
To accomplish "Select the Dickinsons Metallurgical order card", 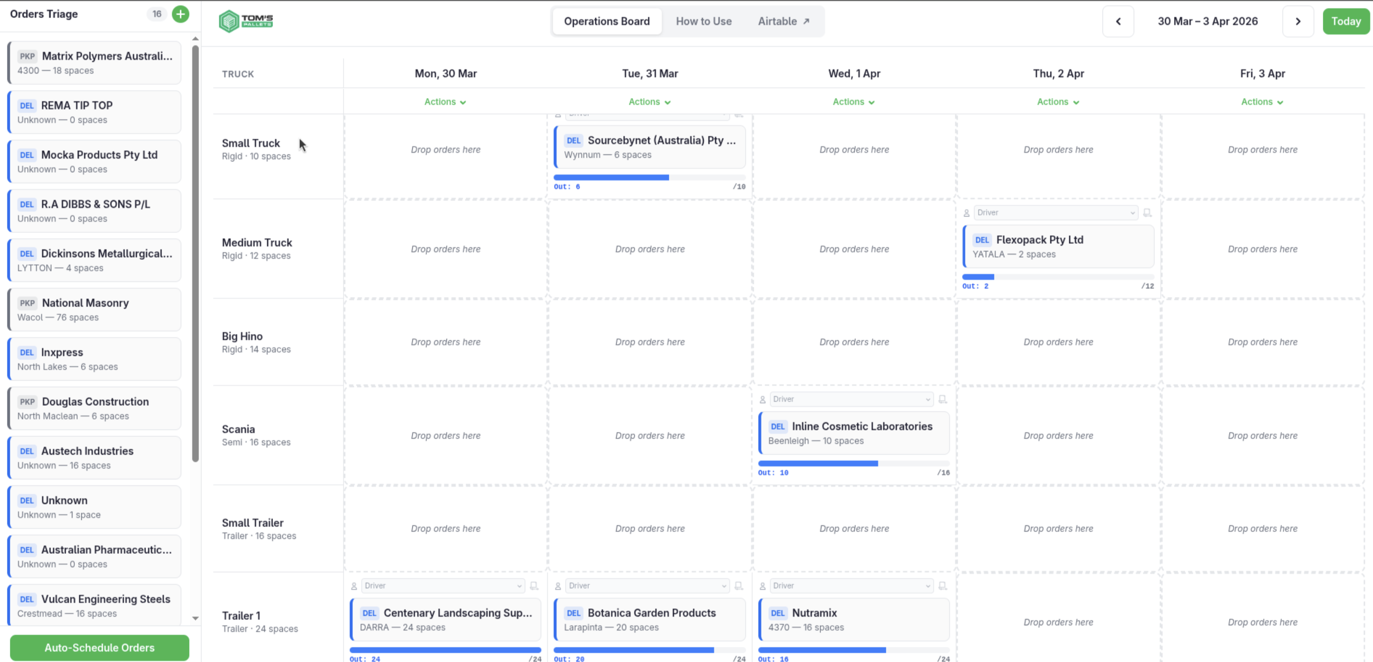I will (94, 260).
